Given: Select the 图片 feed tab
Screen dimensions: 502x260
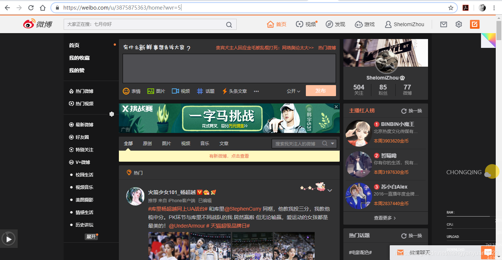Looking at the screenshot, I should click(x=166, y=144).
